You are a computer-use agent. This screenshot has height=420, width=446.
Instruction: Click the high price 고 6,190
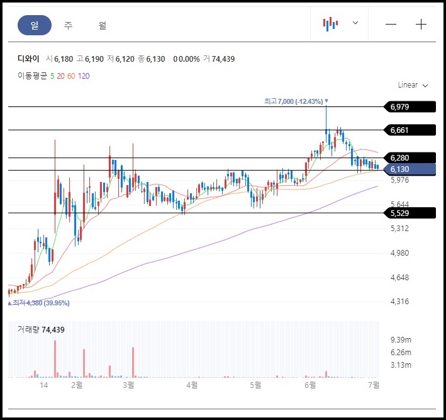click(x=90, y=59)
